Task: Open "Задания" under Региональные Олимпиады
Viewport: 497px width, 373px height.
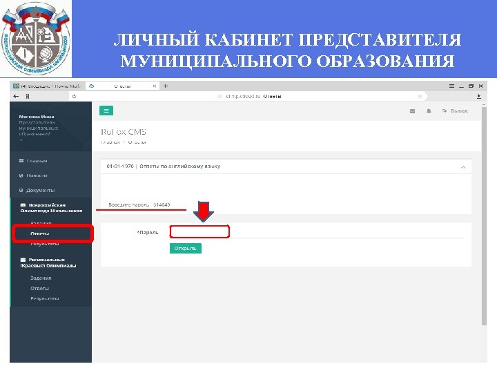Action: pyautogui.click(x=41, y=278)
